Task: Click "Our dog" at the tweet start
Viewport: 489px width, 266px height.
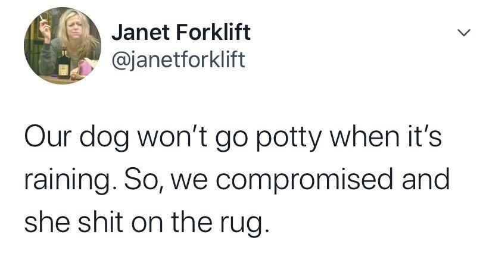Action: [x=76, y=138]
